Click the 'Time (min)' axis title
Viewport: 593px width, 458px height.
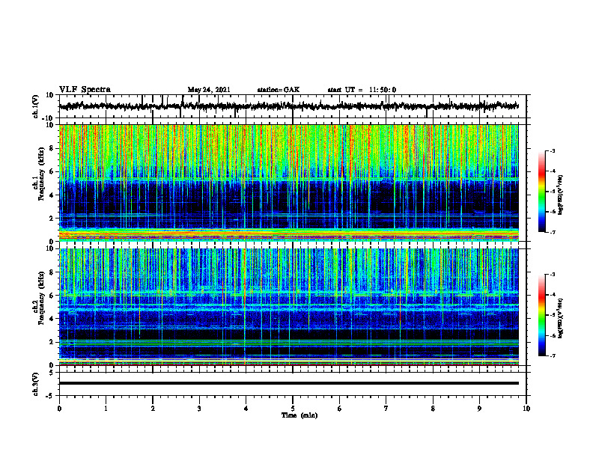point(299,415)
